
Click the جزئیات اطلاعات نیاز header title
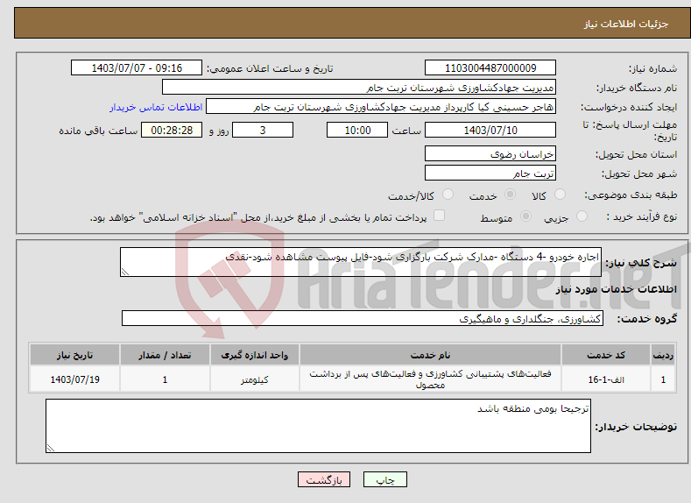click(626, 24)
